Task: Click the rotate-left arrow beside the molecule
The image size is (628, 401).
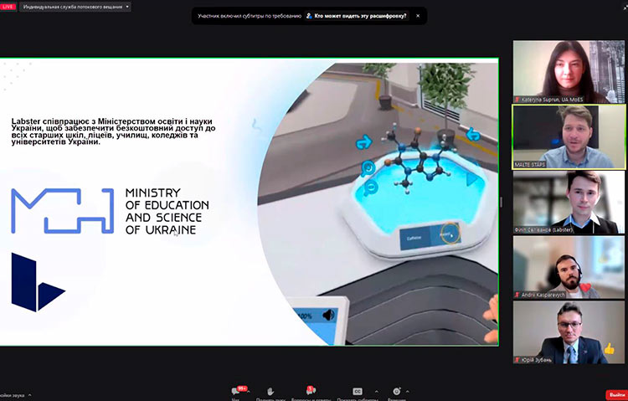Action: click(363, 141)
